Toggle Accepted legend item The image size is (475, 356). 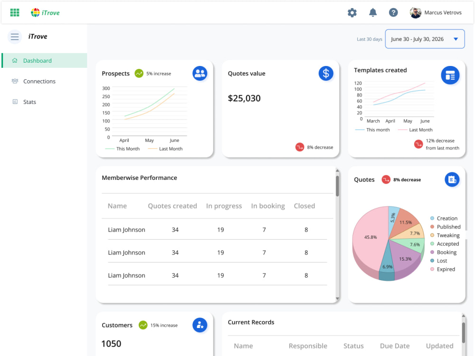[445, 244]
